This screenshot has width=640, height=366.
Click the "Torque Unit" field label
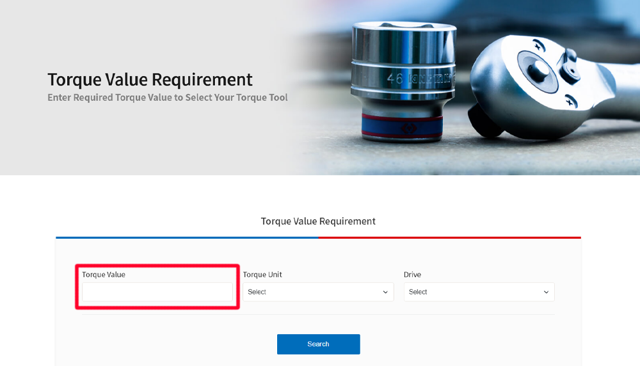[262, 275]
